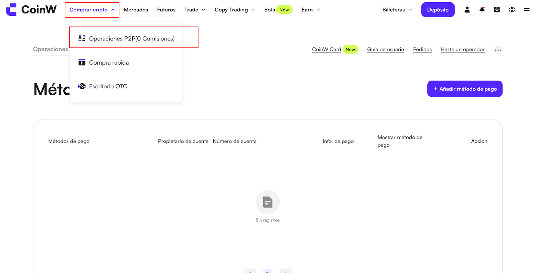Image resolution: width=536 pixels, height=273 pixels.
Task: Click Añadir método de pago button
Action: (465, 89)
